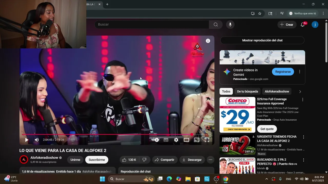This screenshot has height=184, width=328.
Task: Focus the Buscar search field
Action: click(x=152, y=25)
